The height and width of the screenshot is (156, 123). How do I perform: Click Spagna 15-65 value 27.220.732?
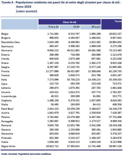[x=73, y=67]
